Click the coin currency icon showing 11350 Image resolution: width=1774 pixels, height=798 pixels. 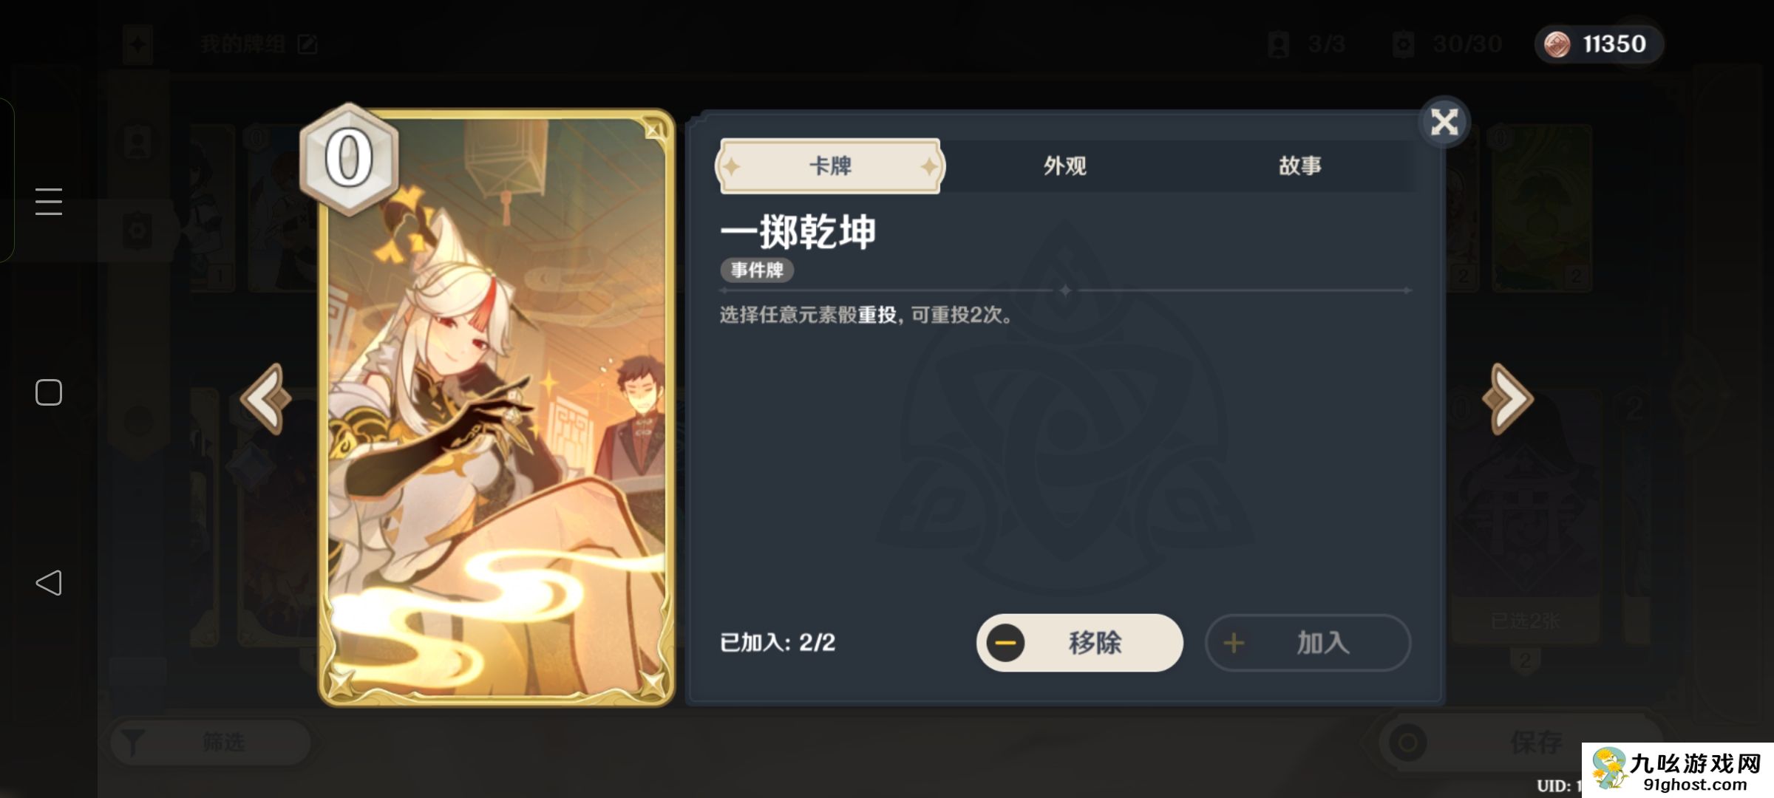(x=1557, y=44)
